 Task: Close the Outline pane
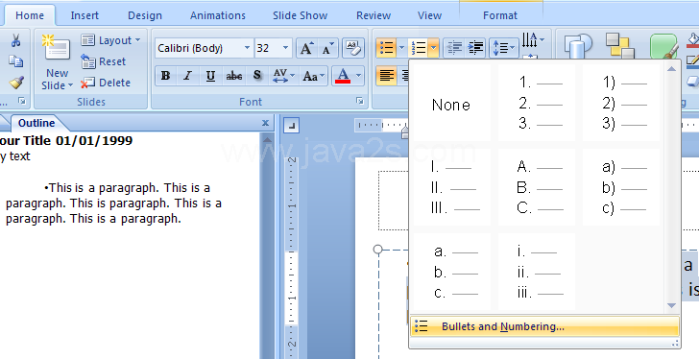265,123
